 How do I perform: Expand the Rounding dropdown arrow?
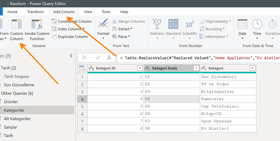click(224, 29)
